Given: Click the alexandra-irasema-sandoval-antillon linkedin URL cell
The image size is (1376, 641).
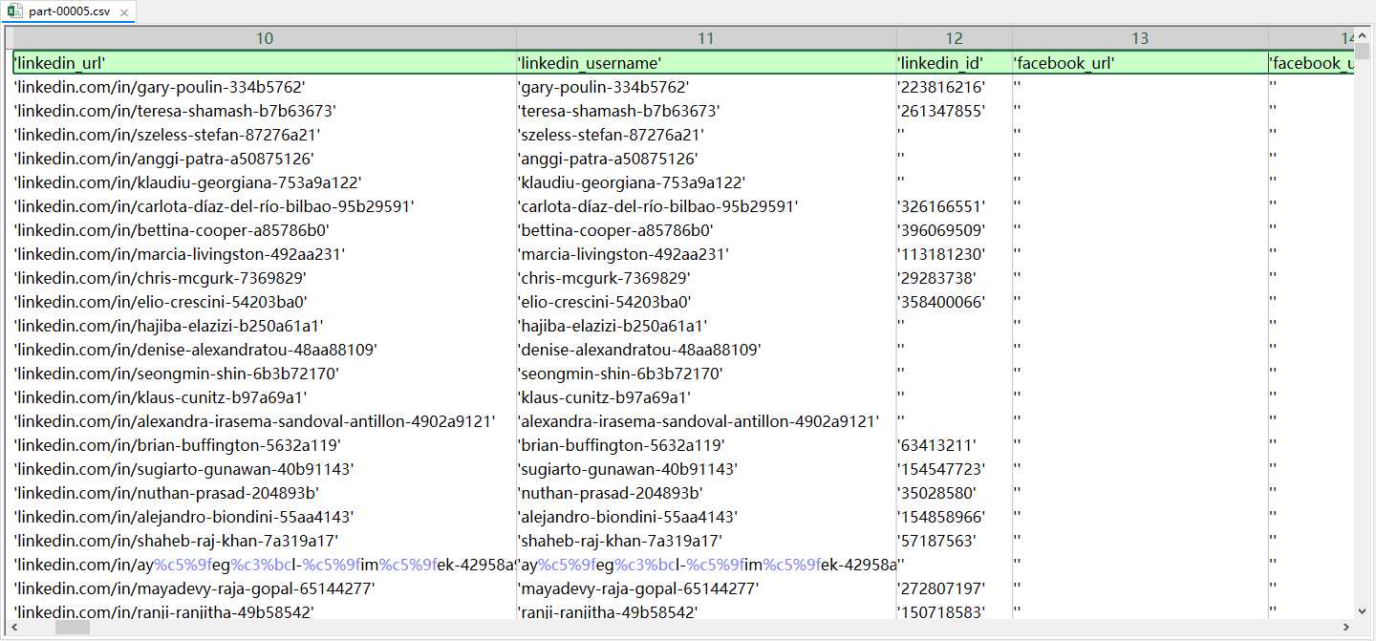Looking at the screenshot, I should (265, 421).
